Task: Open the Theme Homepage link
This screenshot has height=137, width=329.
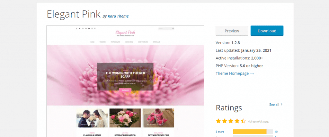Action: tap(235, 73)
